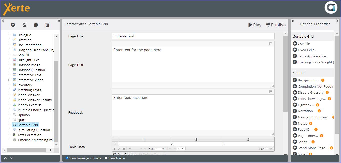This screenshot has width=341, height=163.
Task: Click the left panel horizontal scrollbar
Action: [26, 150]
